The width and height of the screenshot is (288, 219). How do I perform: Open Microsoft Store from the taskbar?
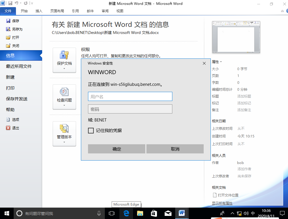pyautogui.click(x=154, y=213)
